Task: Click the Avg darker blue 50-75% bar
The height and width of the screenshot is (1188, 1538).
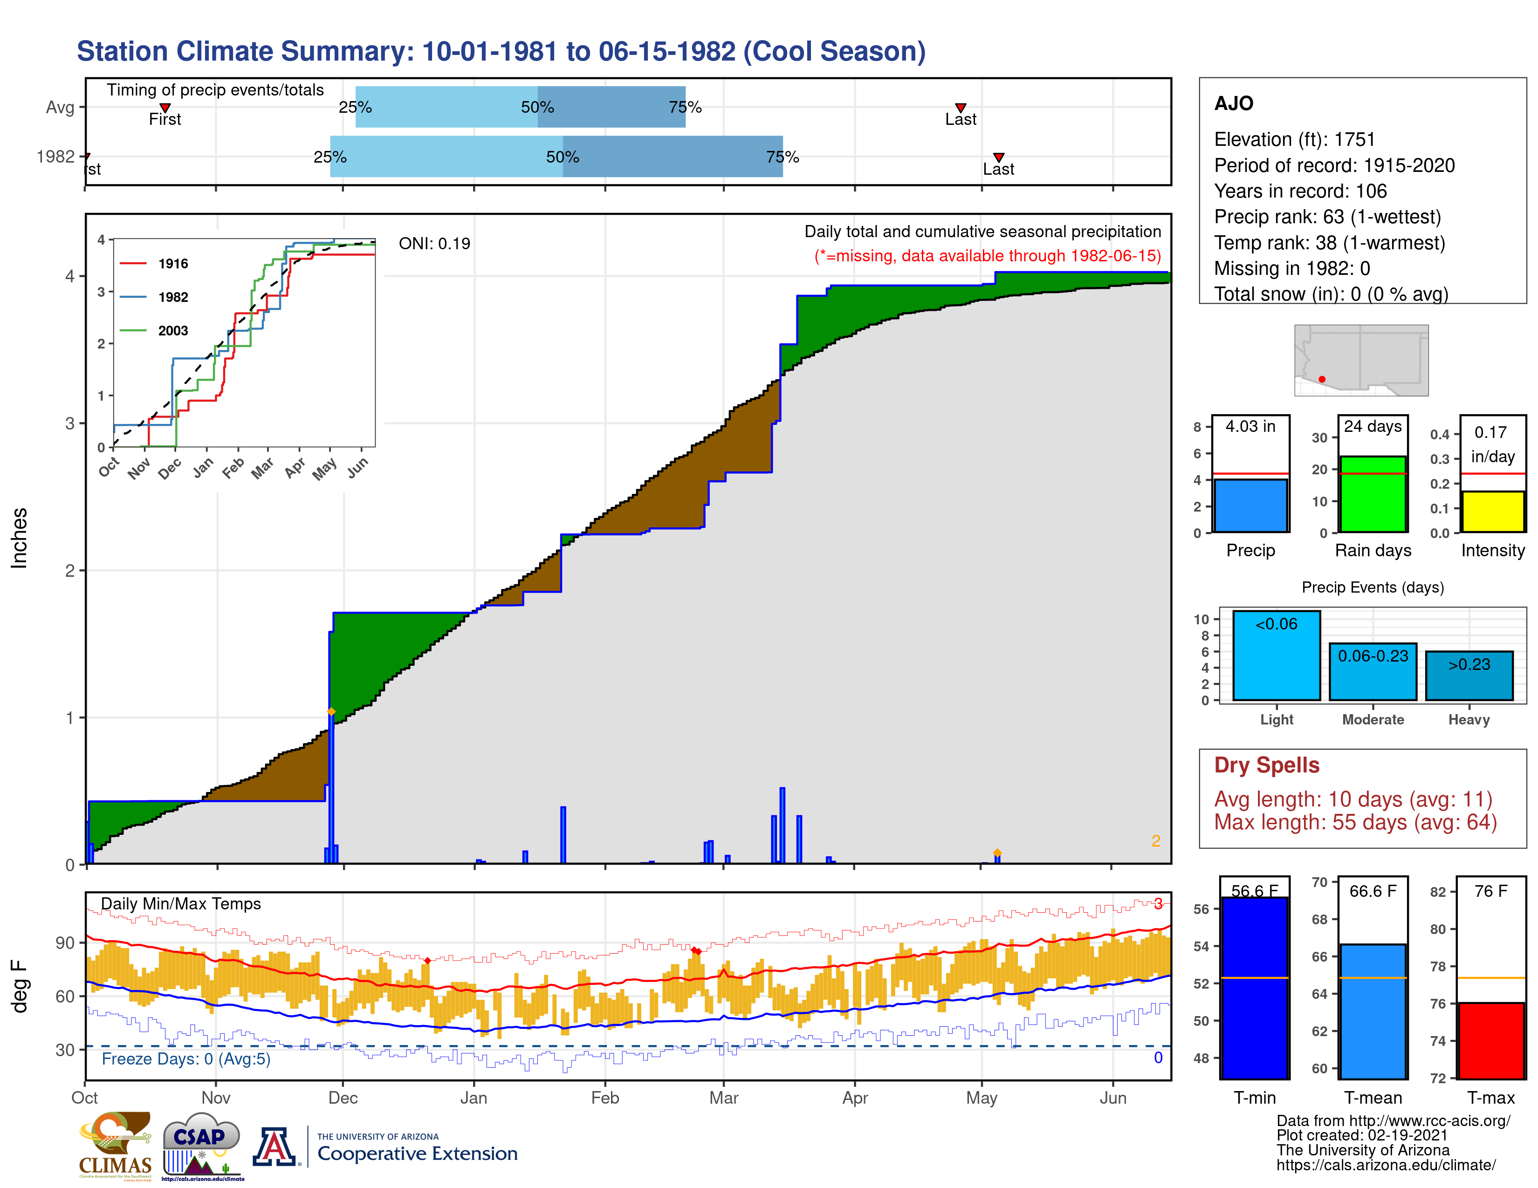Action: (x=611, y=107)
